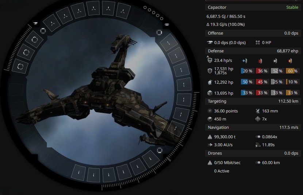Click the bracket icon above the mid slot rack

click(x=159, y=32)
